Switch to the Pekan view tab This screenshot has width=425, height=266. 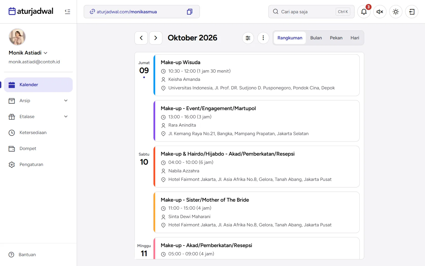coord(336,38)
